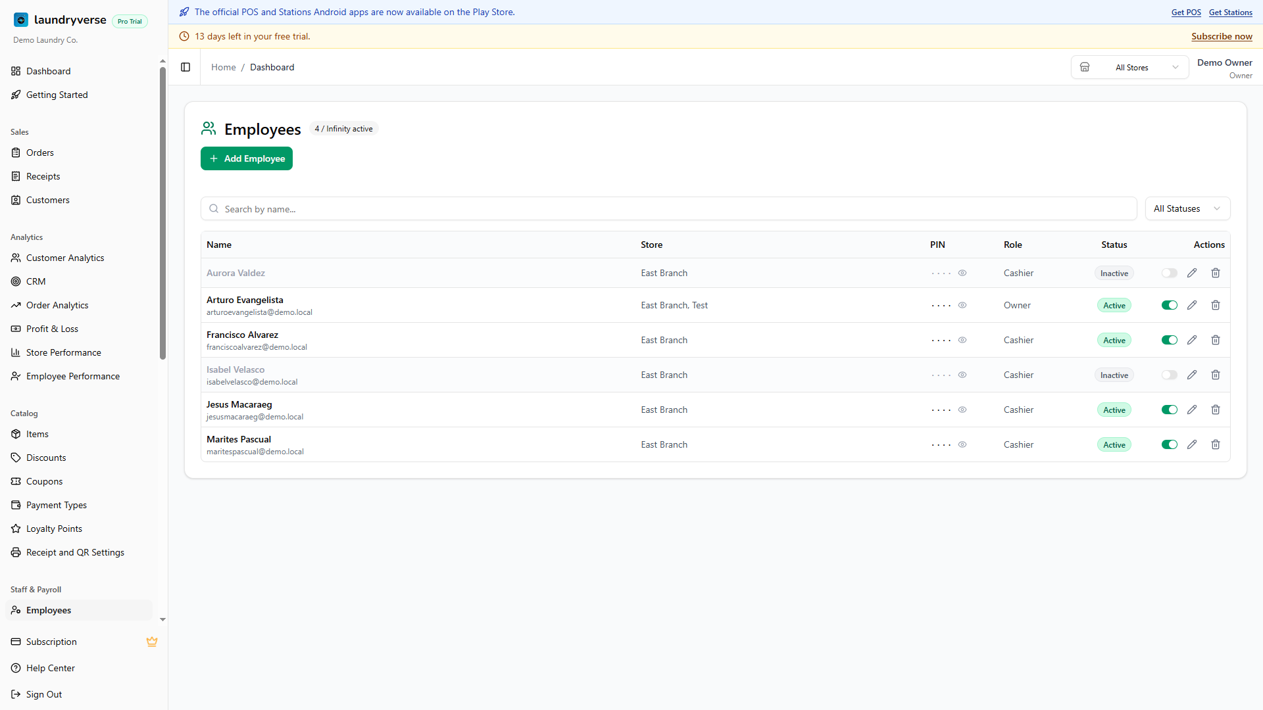Open CRM section
The height and width of the screenshot is (710, 1263).
[79, 281]
